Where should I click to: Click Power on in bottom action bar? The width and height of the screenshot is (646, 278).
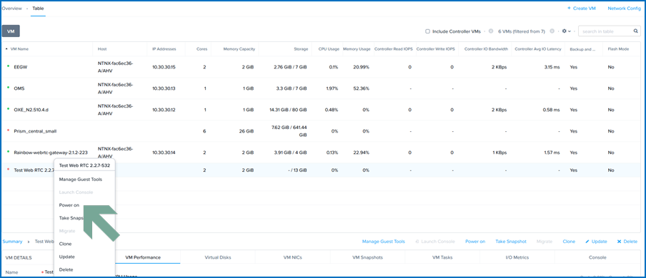(x=475, y=242)
